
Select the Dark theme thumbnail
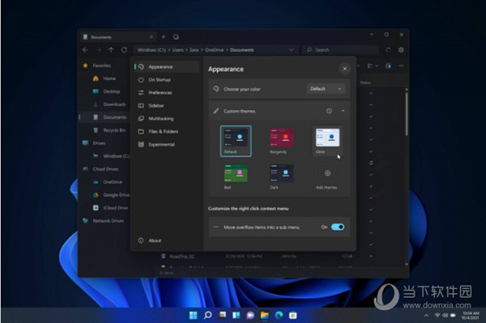(282, 176)
